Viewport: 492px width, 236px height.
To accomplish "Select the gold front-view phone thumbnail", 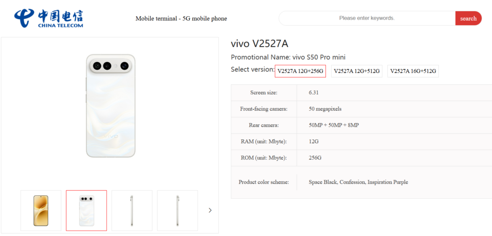I will click(41, 210).
